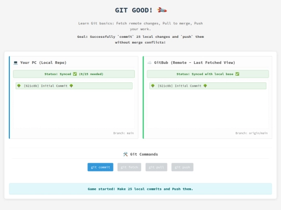Viewport: 281px width, 210px height.
Task: Click the GitBub (Remote - Last Fetched View) heading
Action: tap(195, 63)
